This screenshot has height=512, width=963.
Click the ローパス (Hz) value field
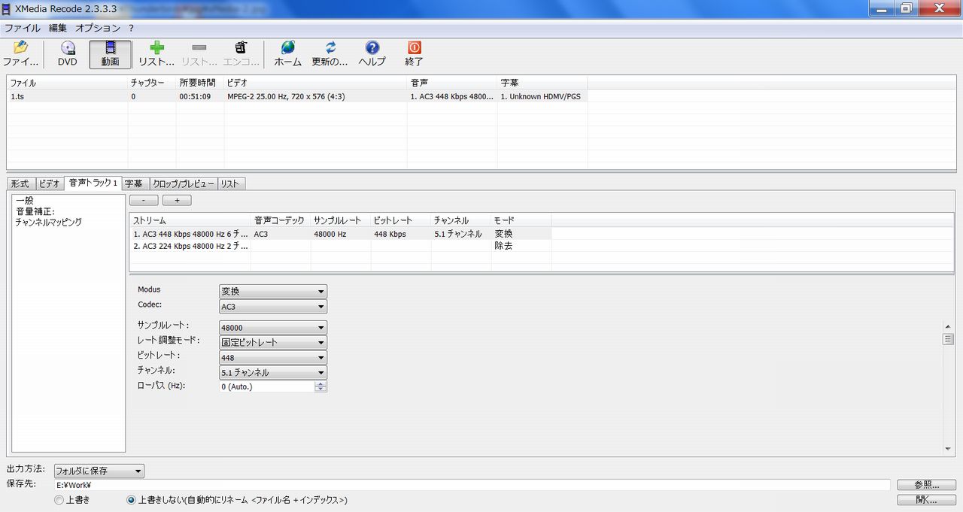pyautogui.click(x=266, y=386)
